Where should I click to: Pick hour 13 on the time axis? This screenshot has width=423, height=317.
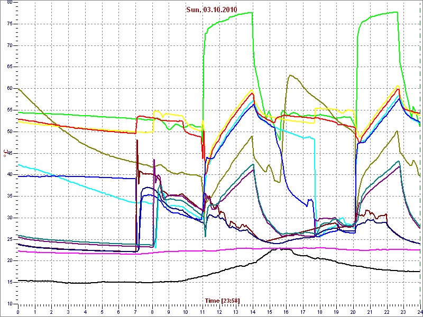[235, 311]
